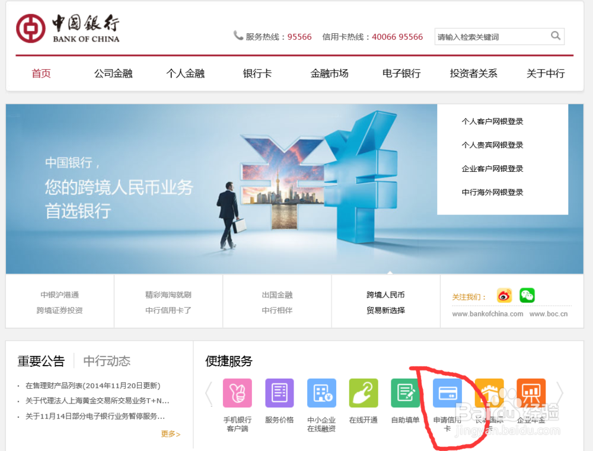Image resolution: width=593 pixels, height=451 pixels.
Task: Go to 首页 home menu
Action: 42,73
